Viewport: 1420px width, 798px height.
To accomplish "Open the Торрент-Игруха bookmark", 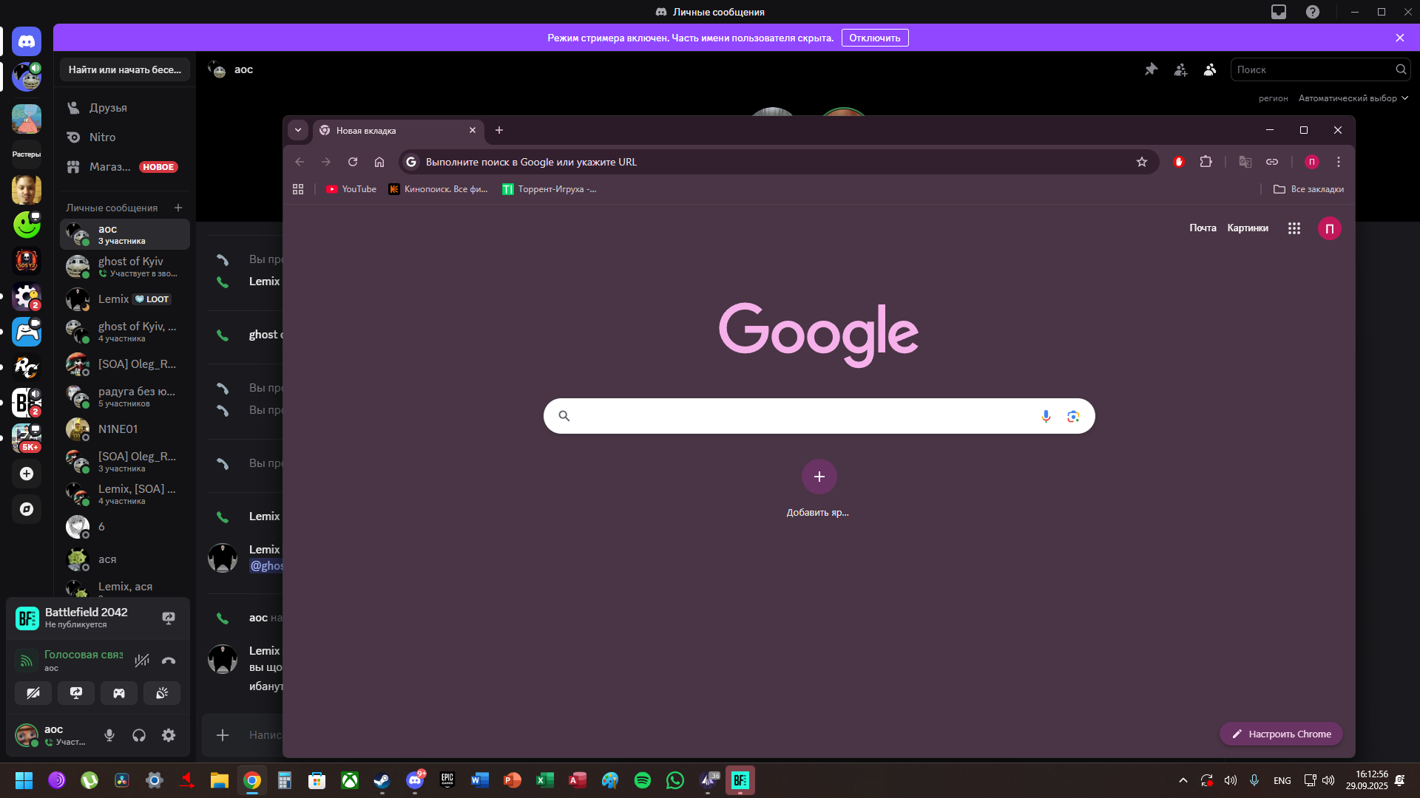I will (x=550, y=189).
